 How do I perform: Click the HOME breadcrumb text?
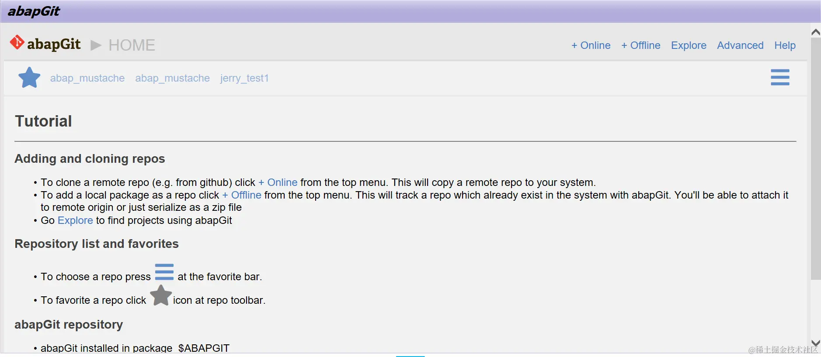[132, 45]
